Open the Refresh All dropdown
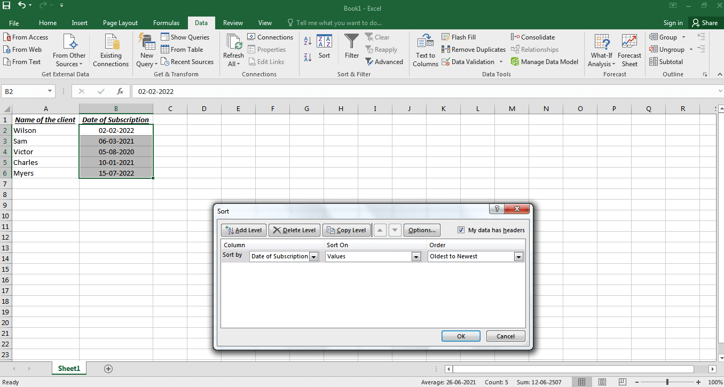Screen dimensions: 724x387 [233, 50]
